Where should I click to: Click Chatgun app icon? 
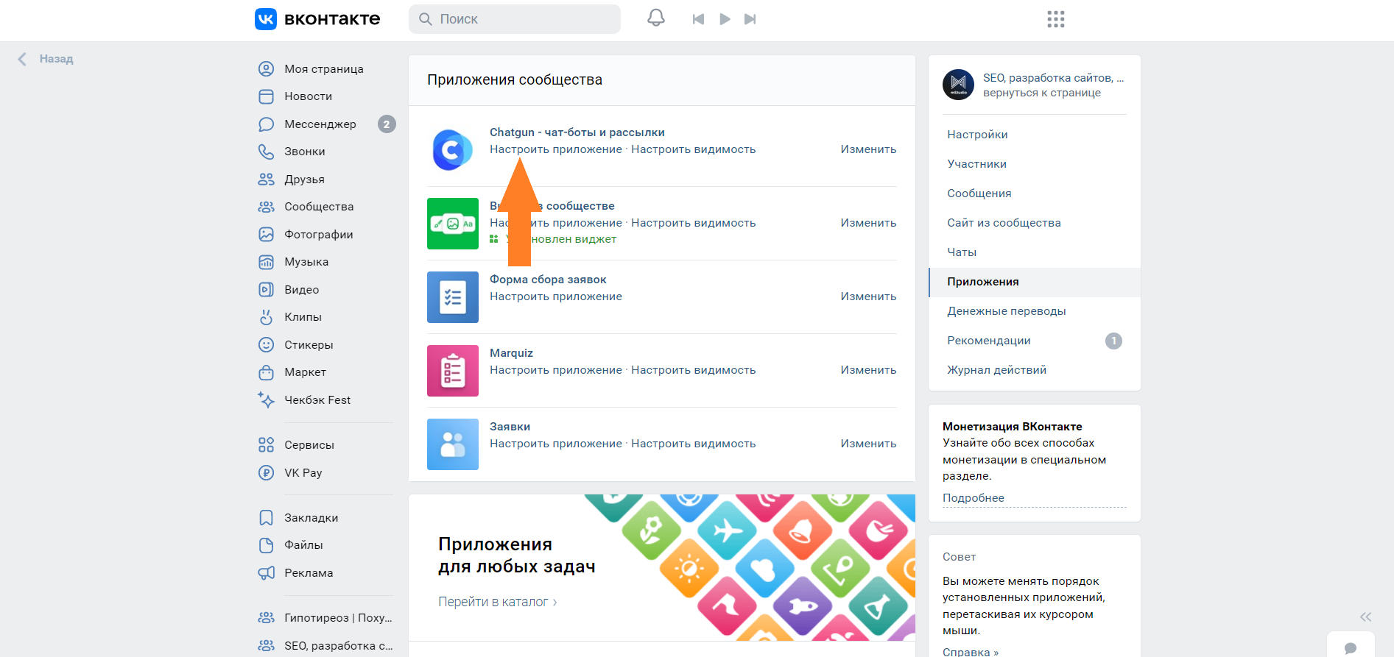(452, 150)
